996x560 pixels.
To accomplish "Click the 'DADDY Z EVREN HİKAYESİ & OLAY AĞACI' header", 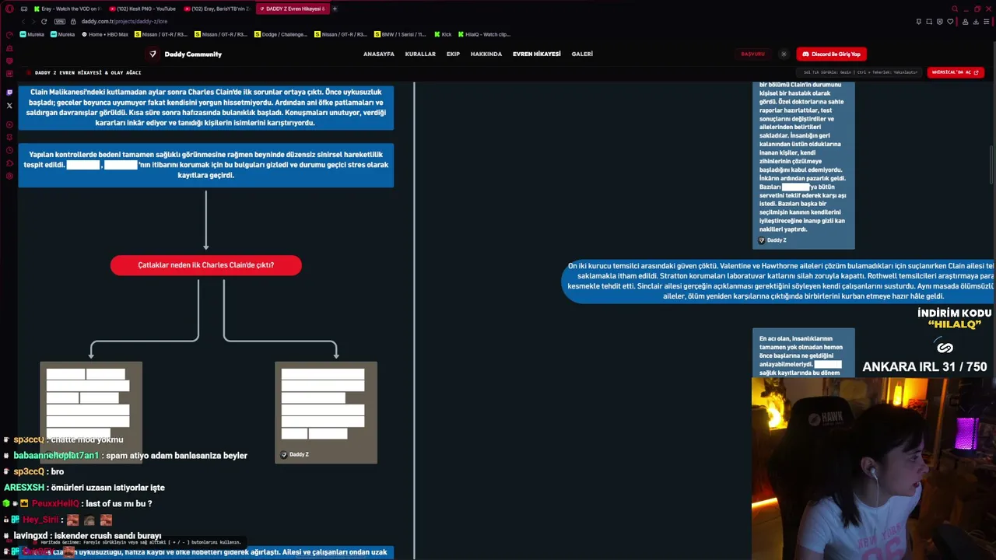I will (88, 72).
